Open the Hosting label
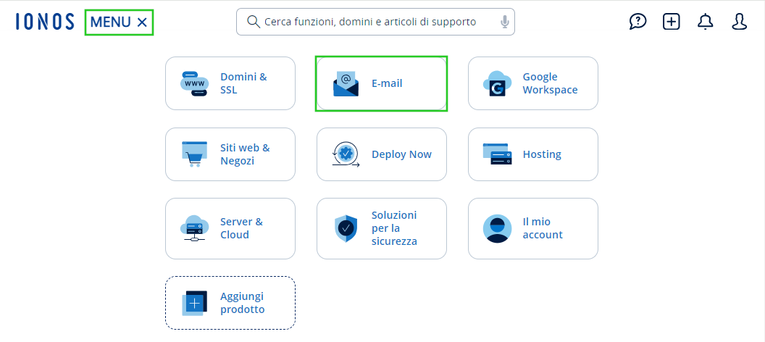This screenshot has width=765, height=342. [x=542, y=154]
